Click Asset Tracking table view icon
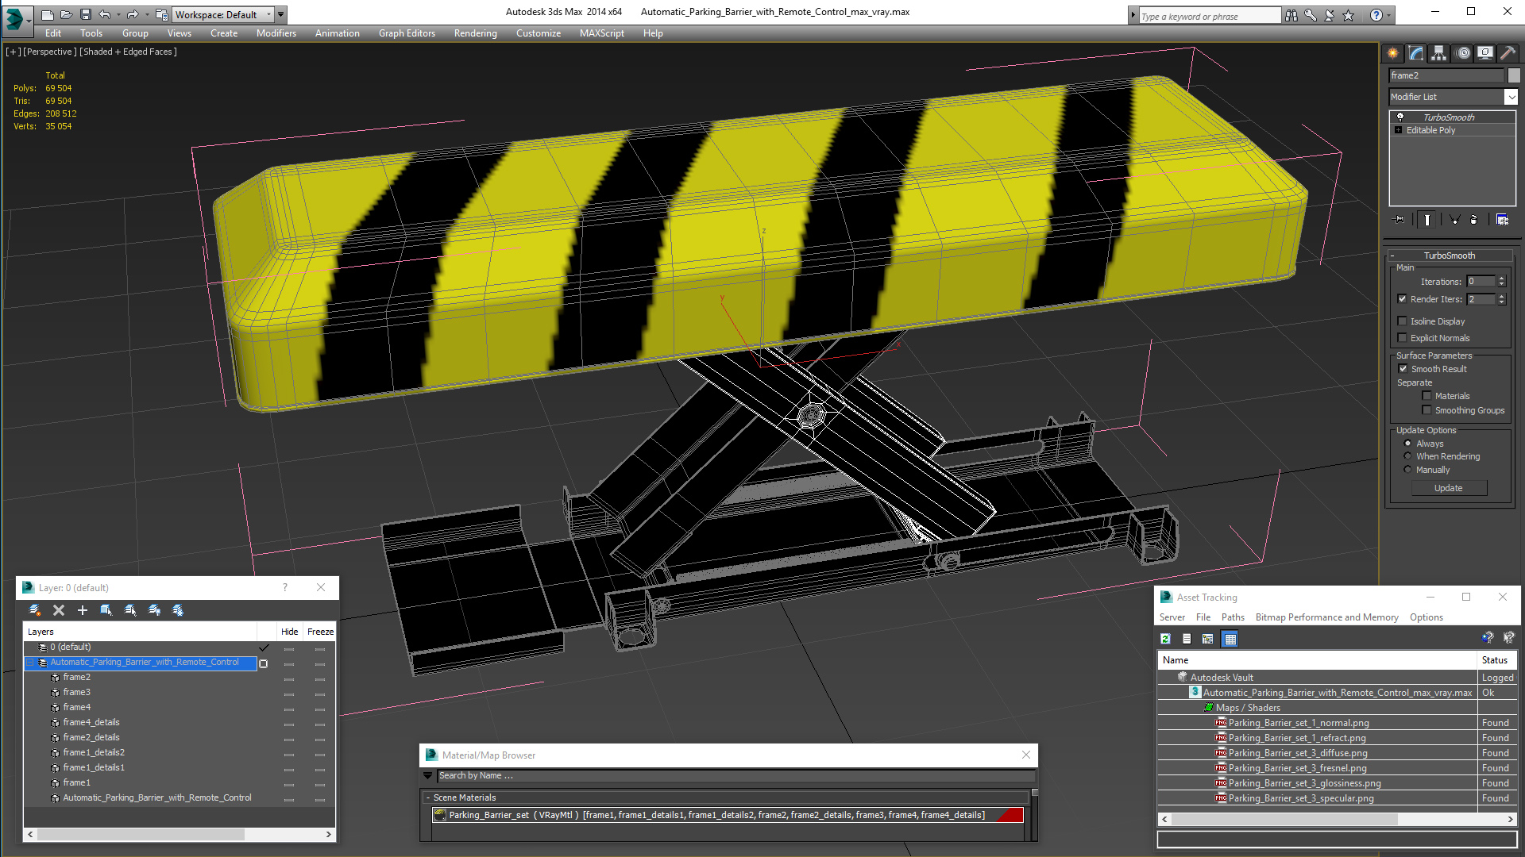This screenshot has width=1525, height=857. 1230,639
